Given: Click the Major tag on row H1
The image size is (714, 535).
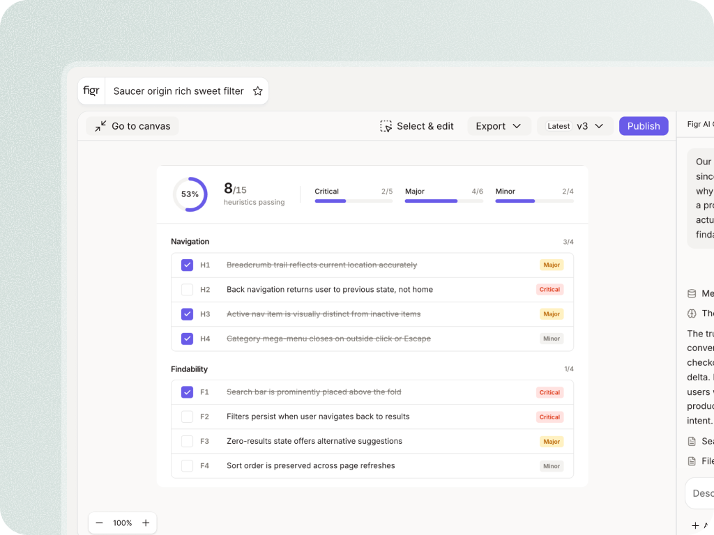Looking at the screenshot, I should click(552, 265).
